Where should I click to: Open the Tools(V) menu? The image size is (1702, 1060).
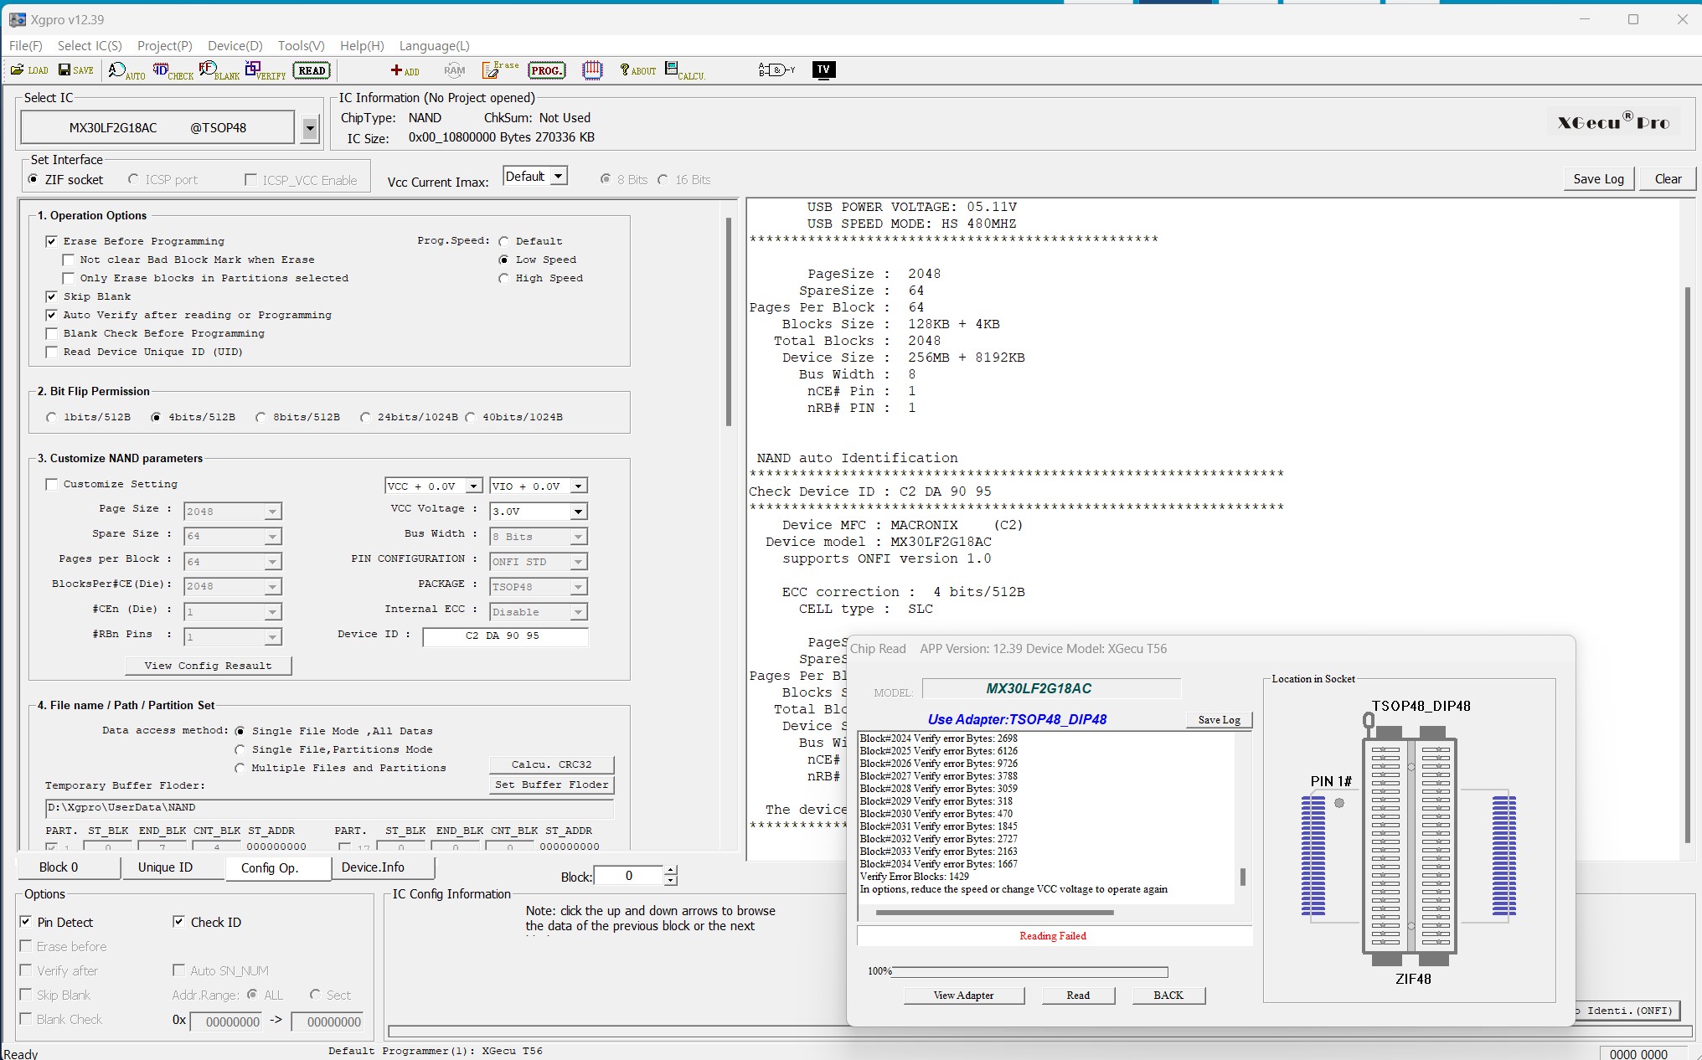(301, 46)
